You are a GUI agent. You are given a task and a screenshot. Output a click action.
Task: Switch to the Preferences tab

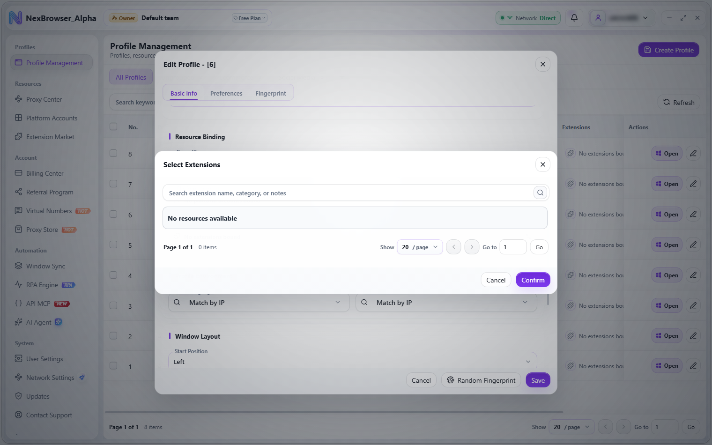[x=226, y=93]
